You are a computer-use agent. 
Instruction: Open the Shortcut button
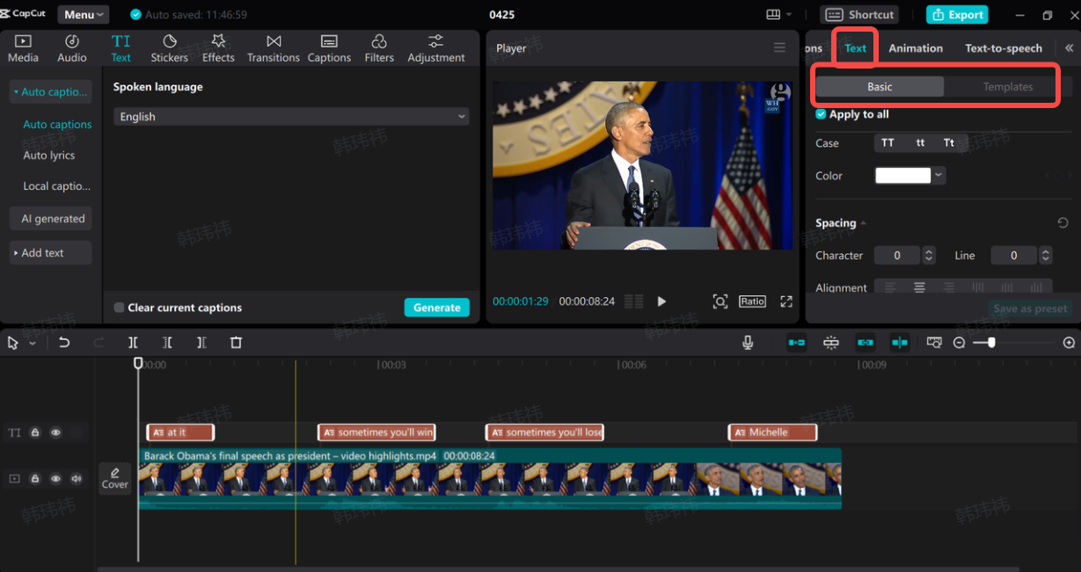(x=860, y=14)
